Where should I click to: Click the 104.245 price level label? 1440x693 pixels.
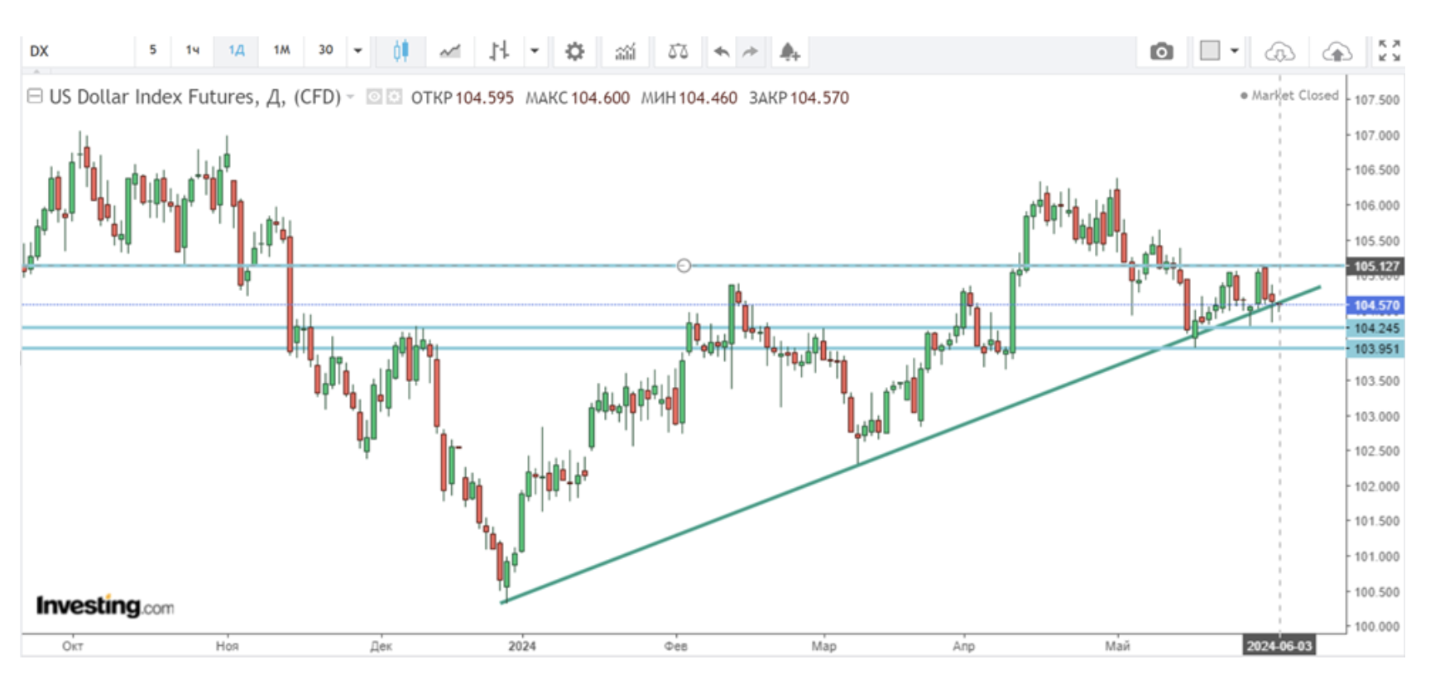(1375, 328)
